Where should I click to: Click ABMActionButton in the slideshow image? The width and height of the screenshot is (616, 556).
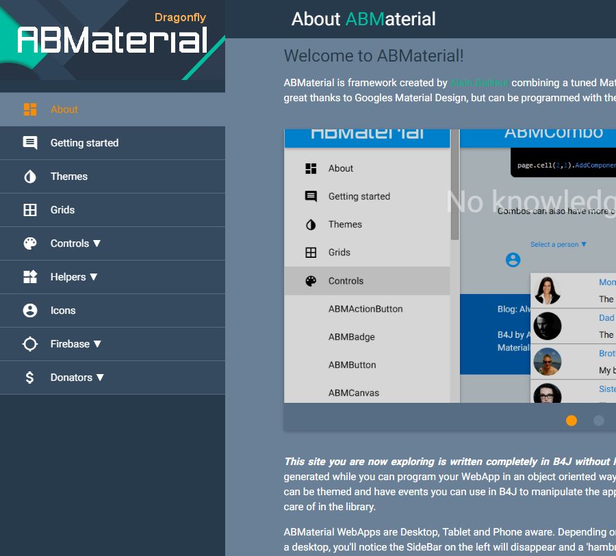pos(365,309)
